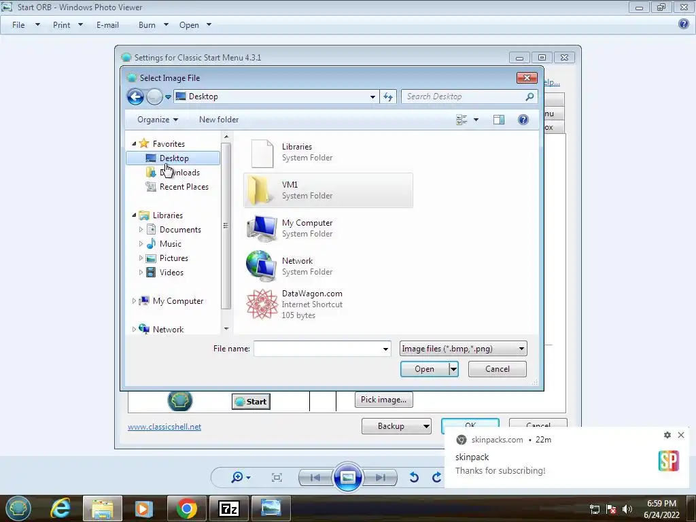Select the Libraries system folder item
This screenshot has width=696, height=522.
click(x=328, y=152)
